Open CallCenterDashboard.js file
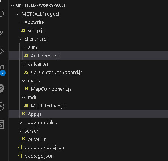This screenshot has height=161, width=168. (x=88, y=72)
